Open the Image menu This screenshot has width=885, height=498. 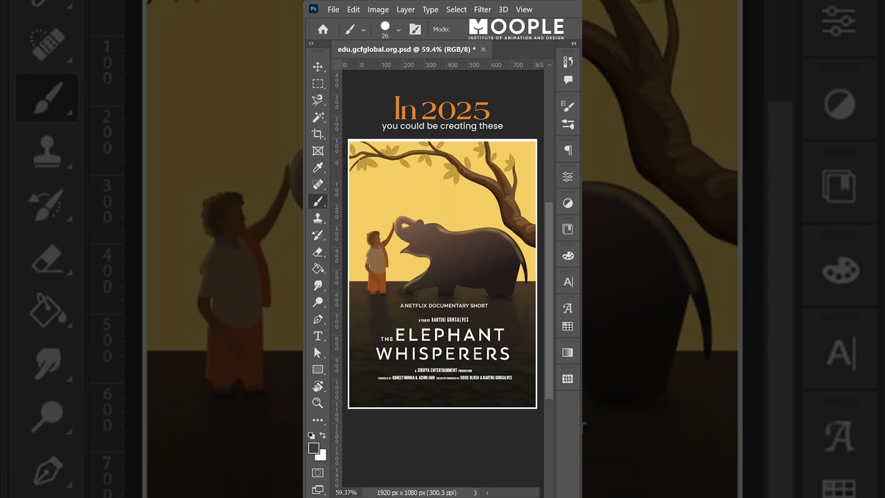pyautogui.click(x=378, y=10)
